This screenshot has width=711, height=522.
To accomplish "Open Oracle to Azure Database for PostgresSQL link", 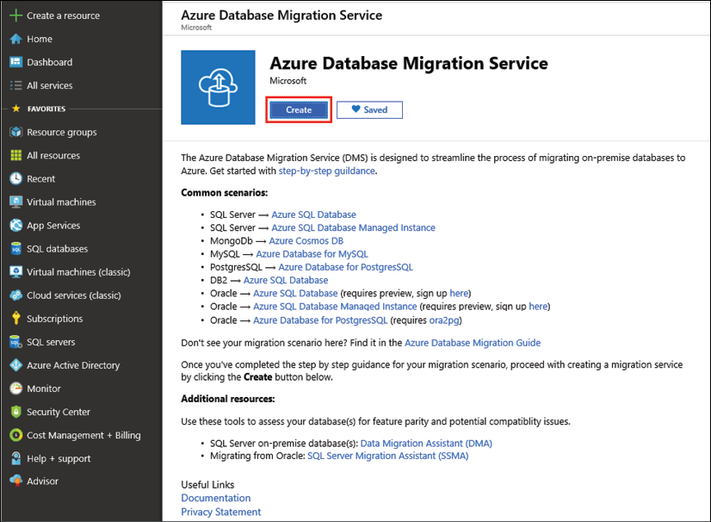I will click(320, 320).
